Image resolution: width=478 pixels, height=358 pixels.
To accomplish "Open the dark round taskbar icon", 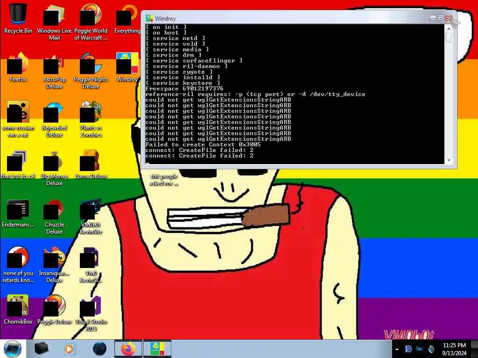I will click(100, 349).
